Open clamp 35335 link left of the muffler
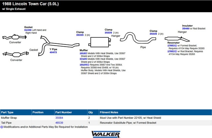The width and height of the screenshot is (212, 138). coord(80,35)
